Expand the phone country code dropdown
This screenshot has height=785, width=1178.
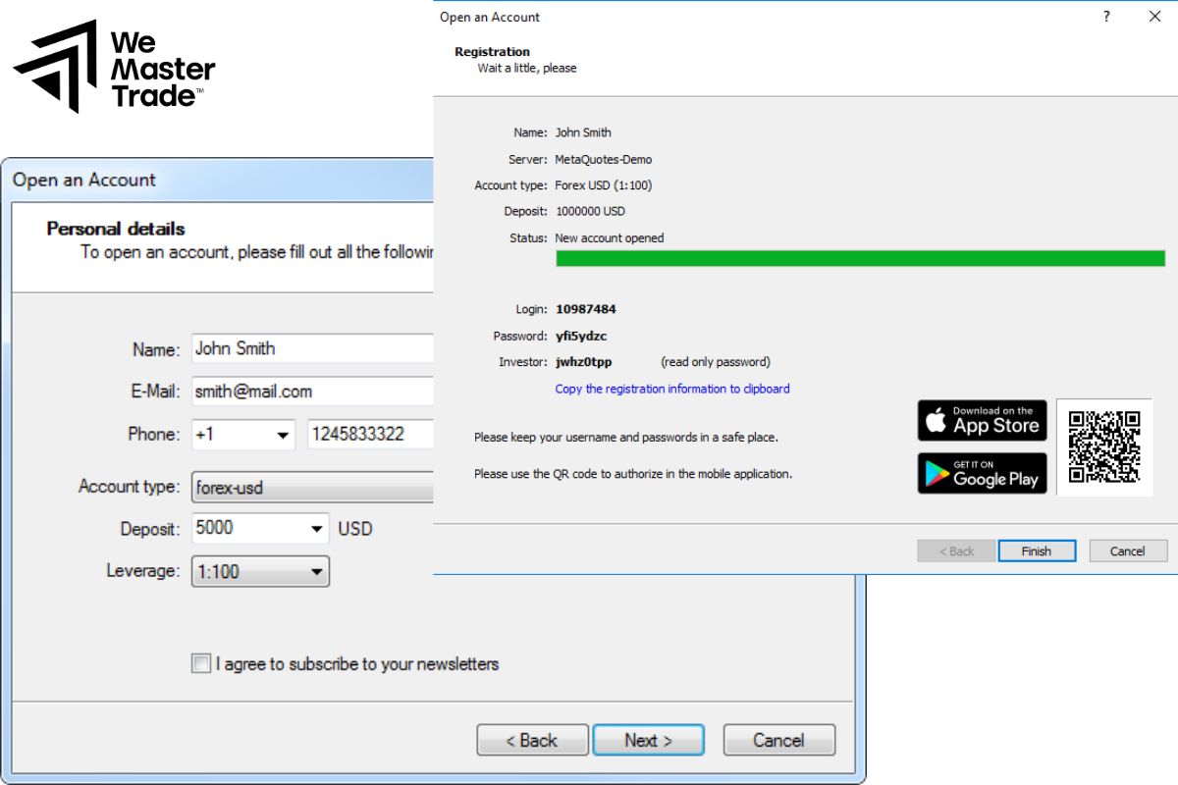pos(283,435)
